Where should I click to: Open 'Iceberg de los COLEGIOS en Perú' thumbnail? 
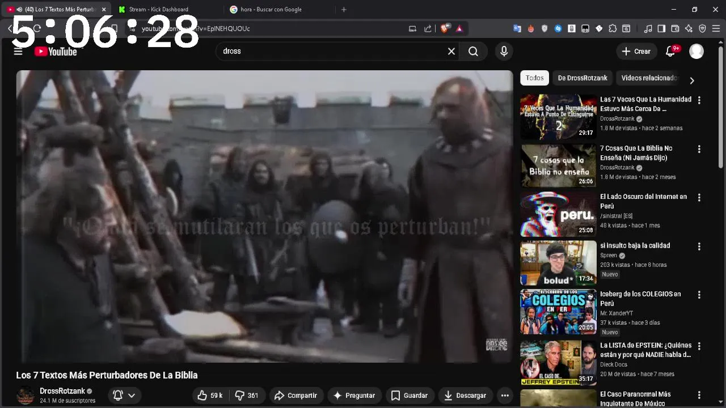pyautogui.click(x=558, y=312)
